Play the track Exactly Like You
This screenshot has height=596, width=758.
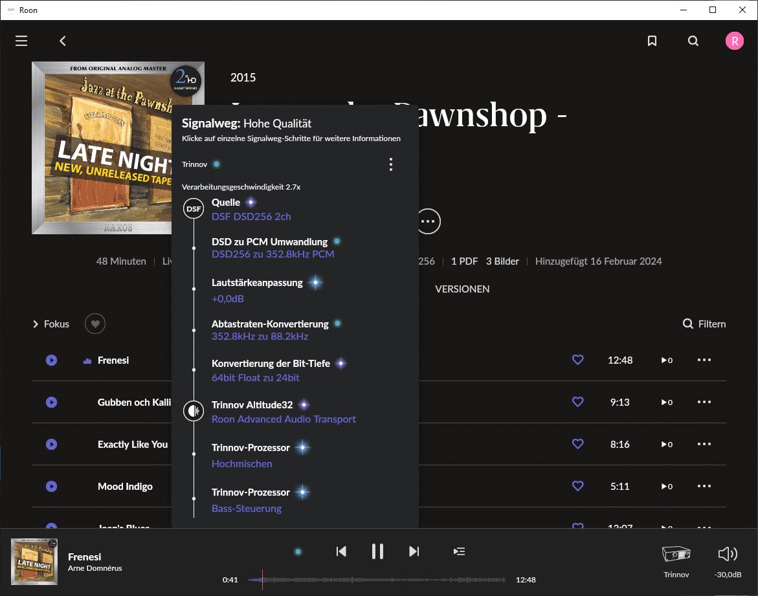51,444
